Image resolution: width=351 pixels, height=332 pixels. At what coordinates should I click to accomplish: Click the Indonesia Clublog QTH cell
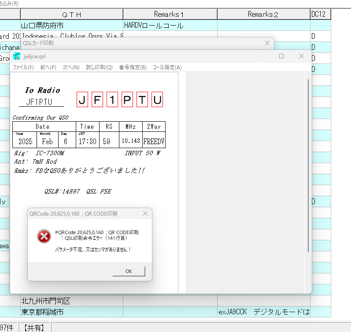point(72,34)
